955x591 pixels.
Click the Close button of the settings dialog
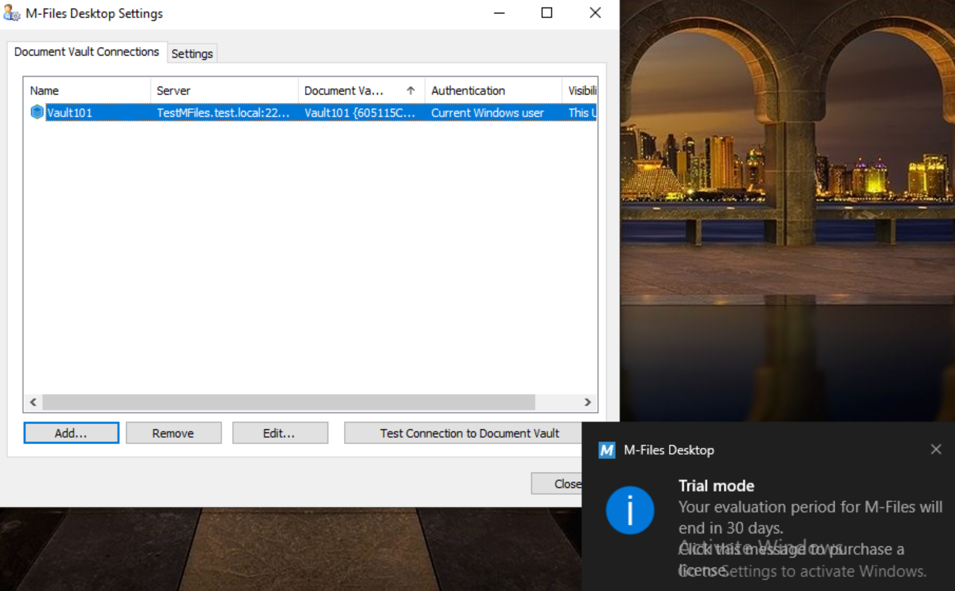(x=557, y=484)
